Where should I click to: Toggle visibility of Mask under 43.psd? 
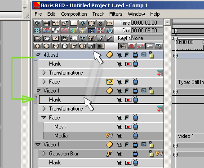point(120,64)
